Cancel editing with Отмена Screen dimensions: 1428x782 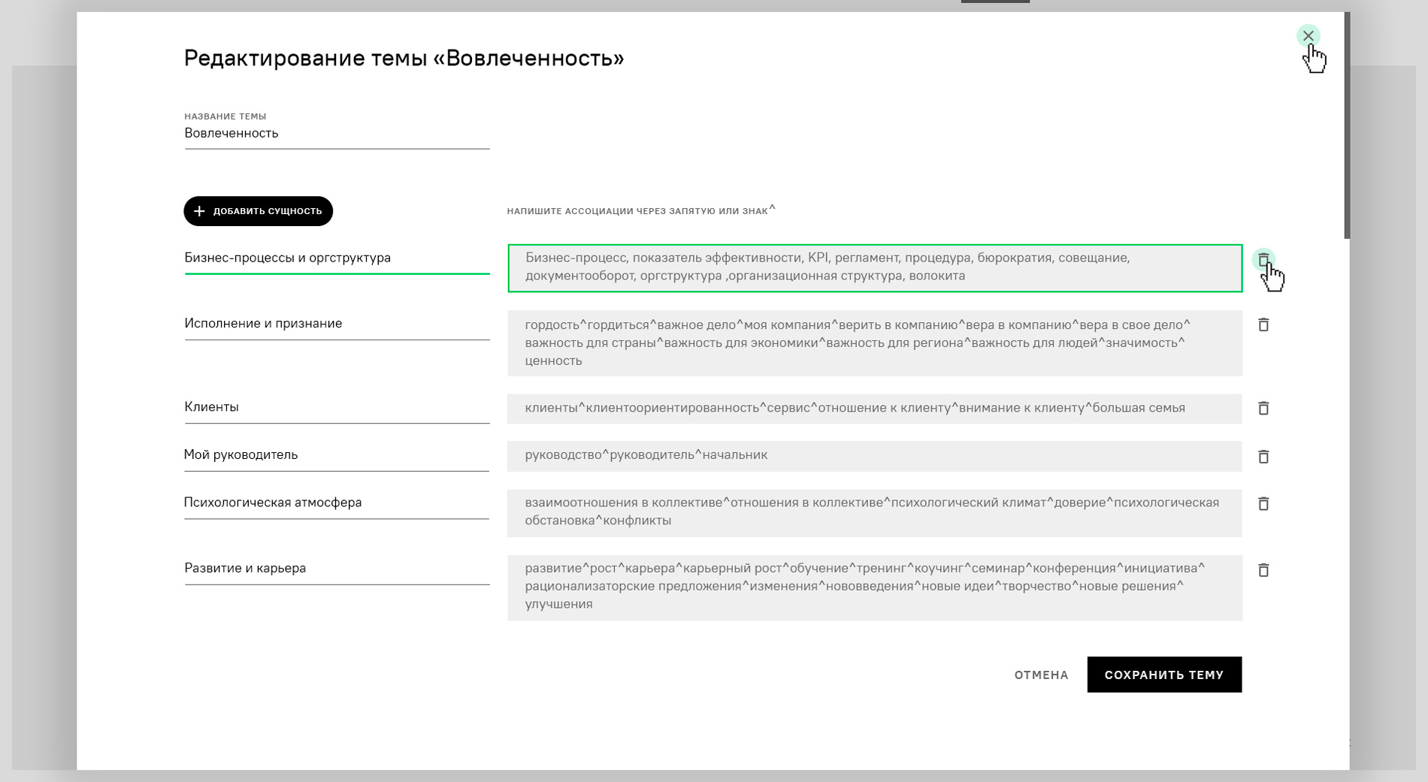click(1041, 675)
